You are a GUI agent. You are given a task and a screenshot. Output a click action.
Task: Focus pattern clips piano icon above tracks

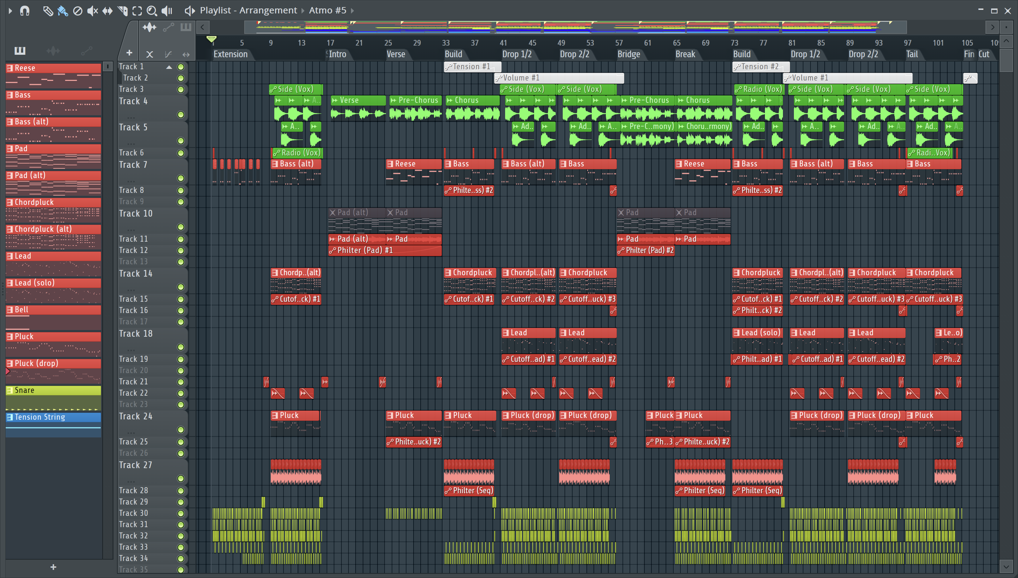[x=186, y=27]
